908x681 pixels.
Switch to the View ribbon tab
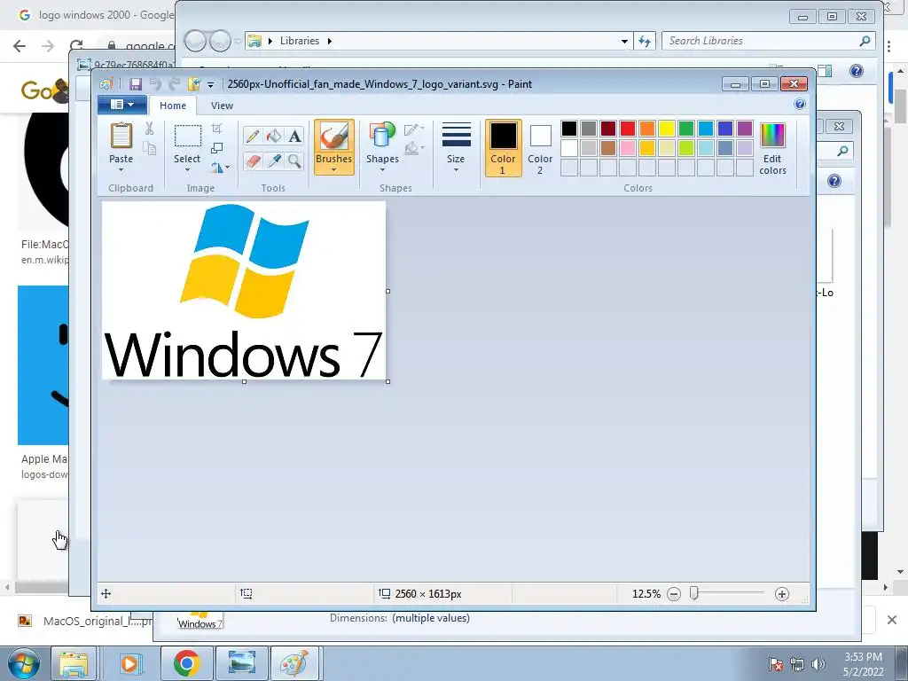click(x=222, y=106)
